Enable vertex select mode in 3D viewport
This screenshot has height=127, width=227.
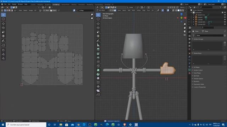(111, 10)
